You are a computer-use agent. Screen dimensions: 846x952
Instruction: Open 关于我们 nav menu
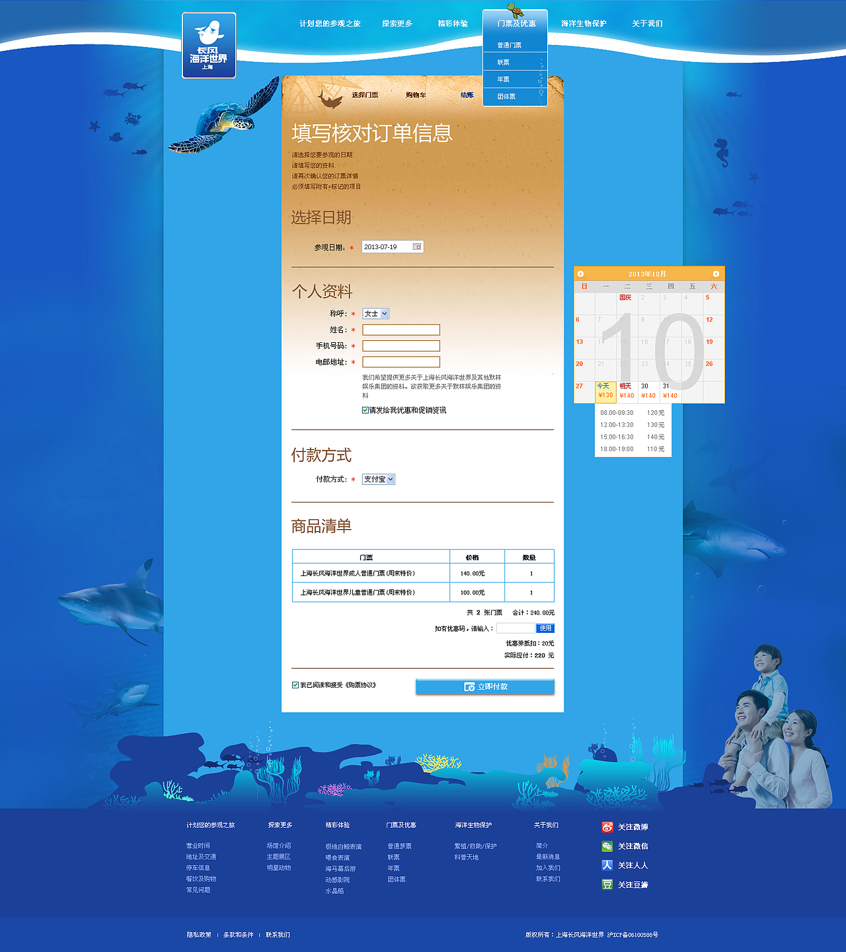click(x=647, y=24)
